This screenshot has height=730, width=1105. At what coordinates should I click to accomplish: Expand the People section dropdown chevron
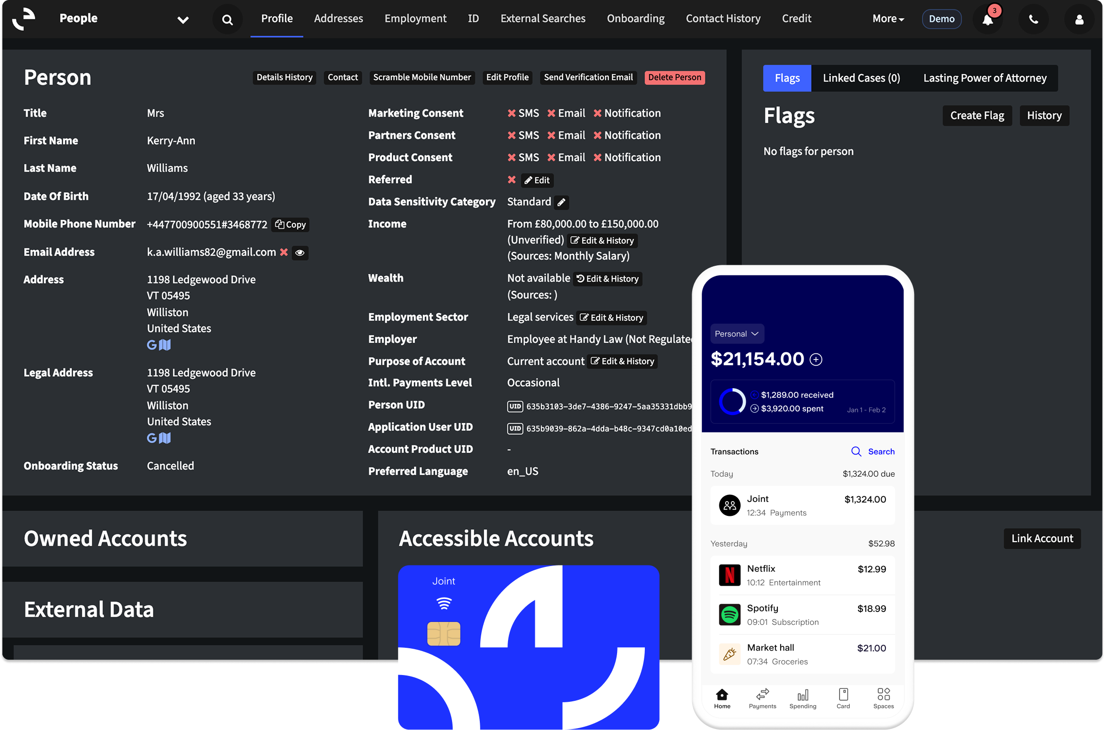click(x=183, y=20)
